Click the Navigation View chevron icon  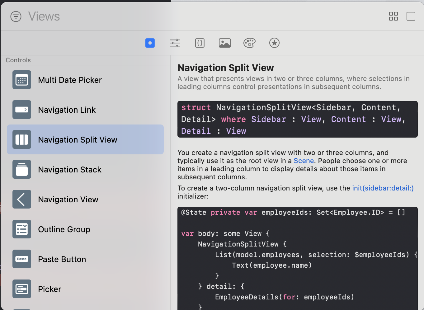22,200
